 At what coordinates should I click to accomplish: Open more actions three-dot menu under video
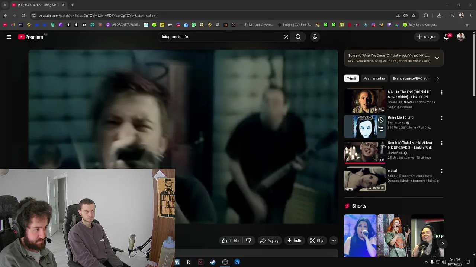(334, 241)
